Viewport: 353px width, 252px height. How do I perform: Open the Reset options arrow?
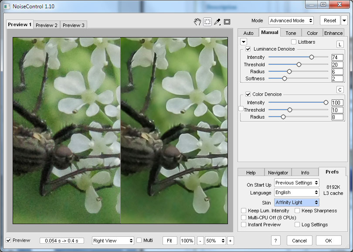click(x=344, y=20)
